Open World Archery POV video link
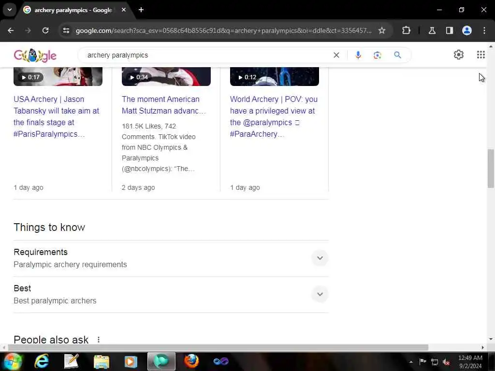Viewport: 495px width, 371px height. [274, 116]
